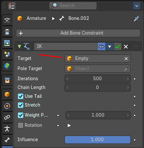Click the breadcrumb arrow after Armature

coord(53,19)
